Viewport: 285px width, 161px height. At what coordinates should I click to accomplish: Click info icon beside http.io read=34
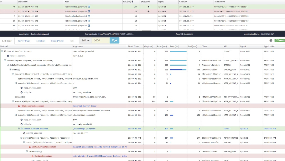click(x=21, y=92)
